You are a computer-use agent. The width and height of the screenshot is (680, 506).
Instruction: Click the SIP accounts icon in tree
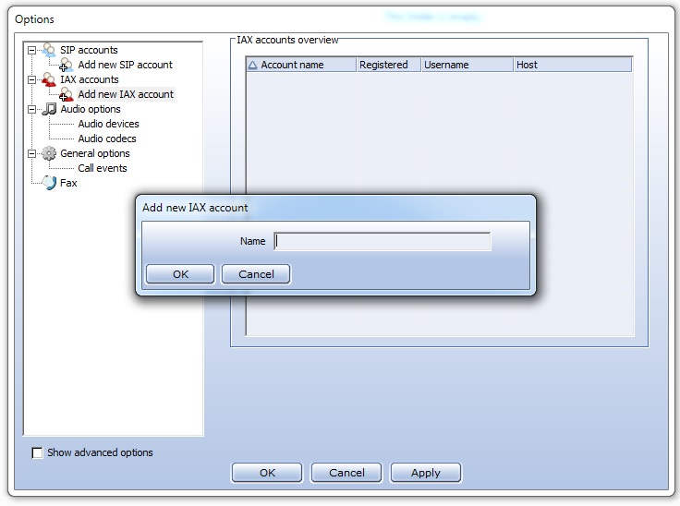(49, 50)
